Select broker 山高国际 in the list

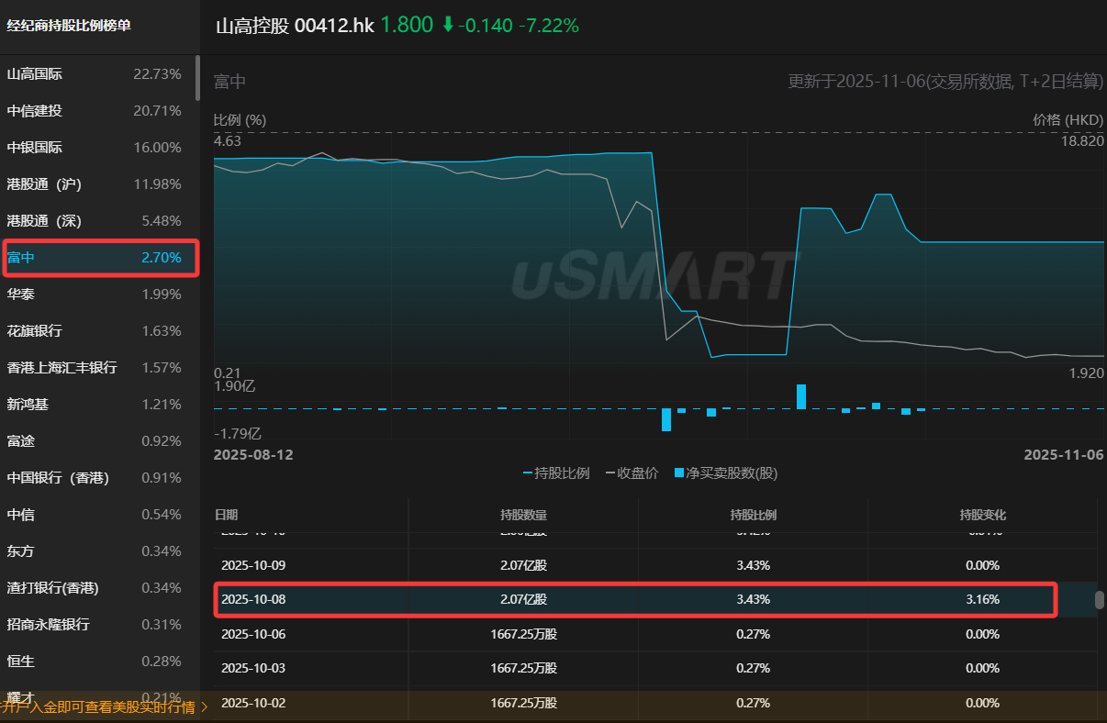point(99,74)
